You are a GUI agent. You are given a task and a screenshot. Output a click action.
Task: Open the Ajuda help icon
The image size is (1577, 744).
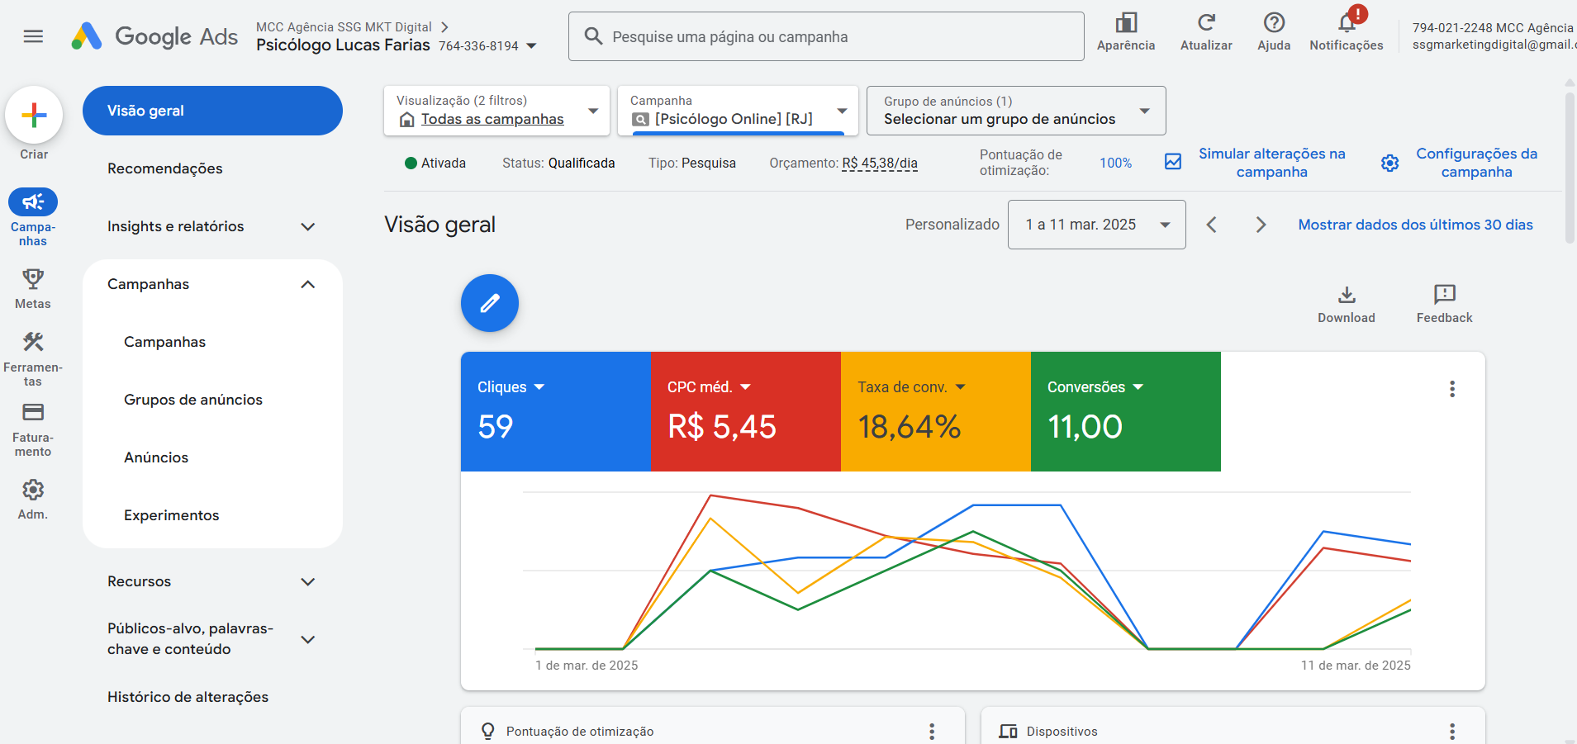click(1274, 22)
